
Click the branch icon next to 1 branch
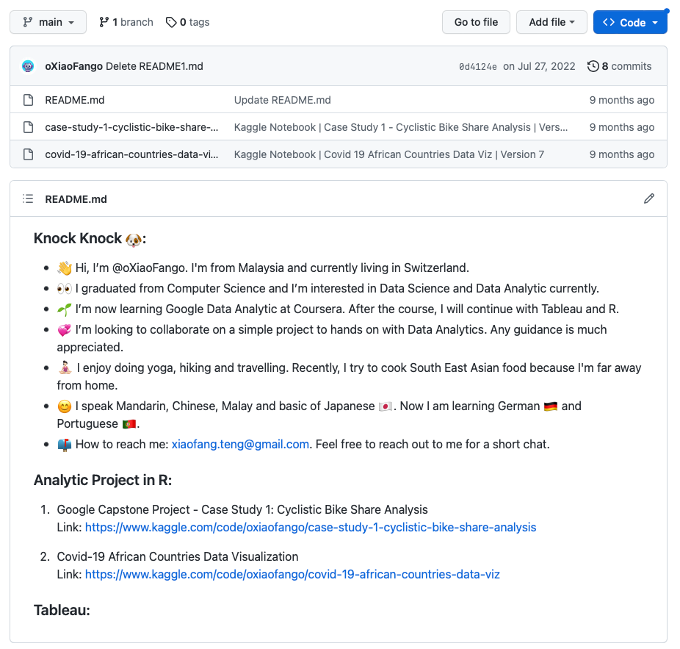(104, 22)
